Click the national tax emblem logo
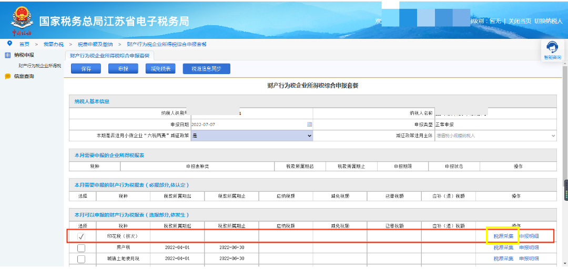 point(22,19)
